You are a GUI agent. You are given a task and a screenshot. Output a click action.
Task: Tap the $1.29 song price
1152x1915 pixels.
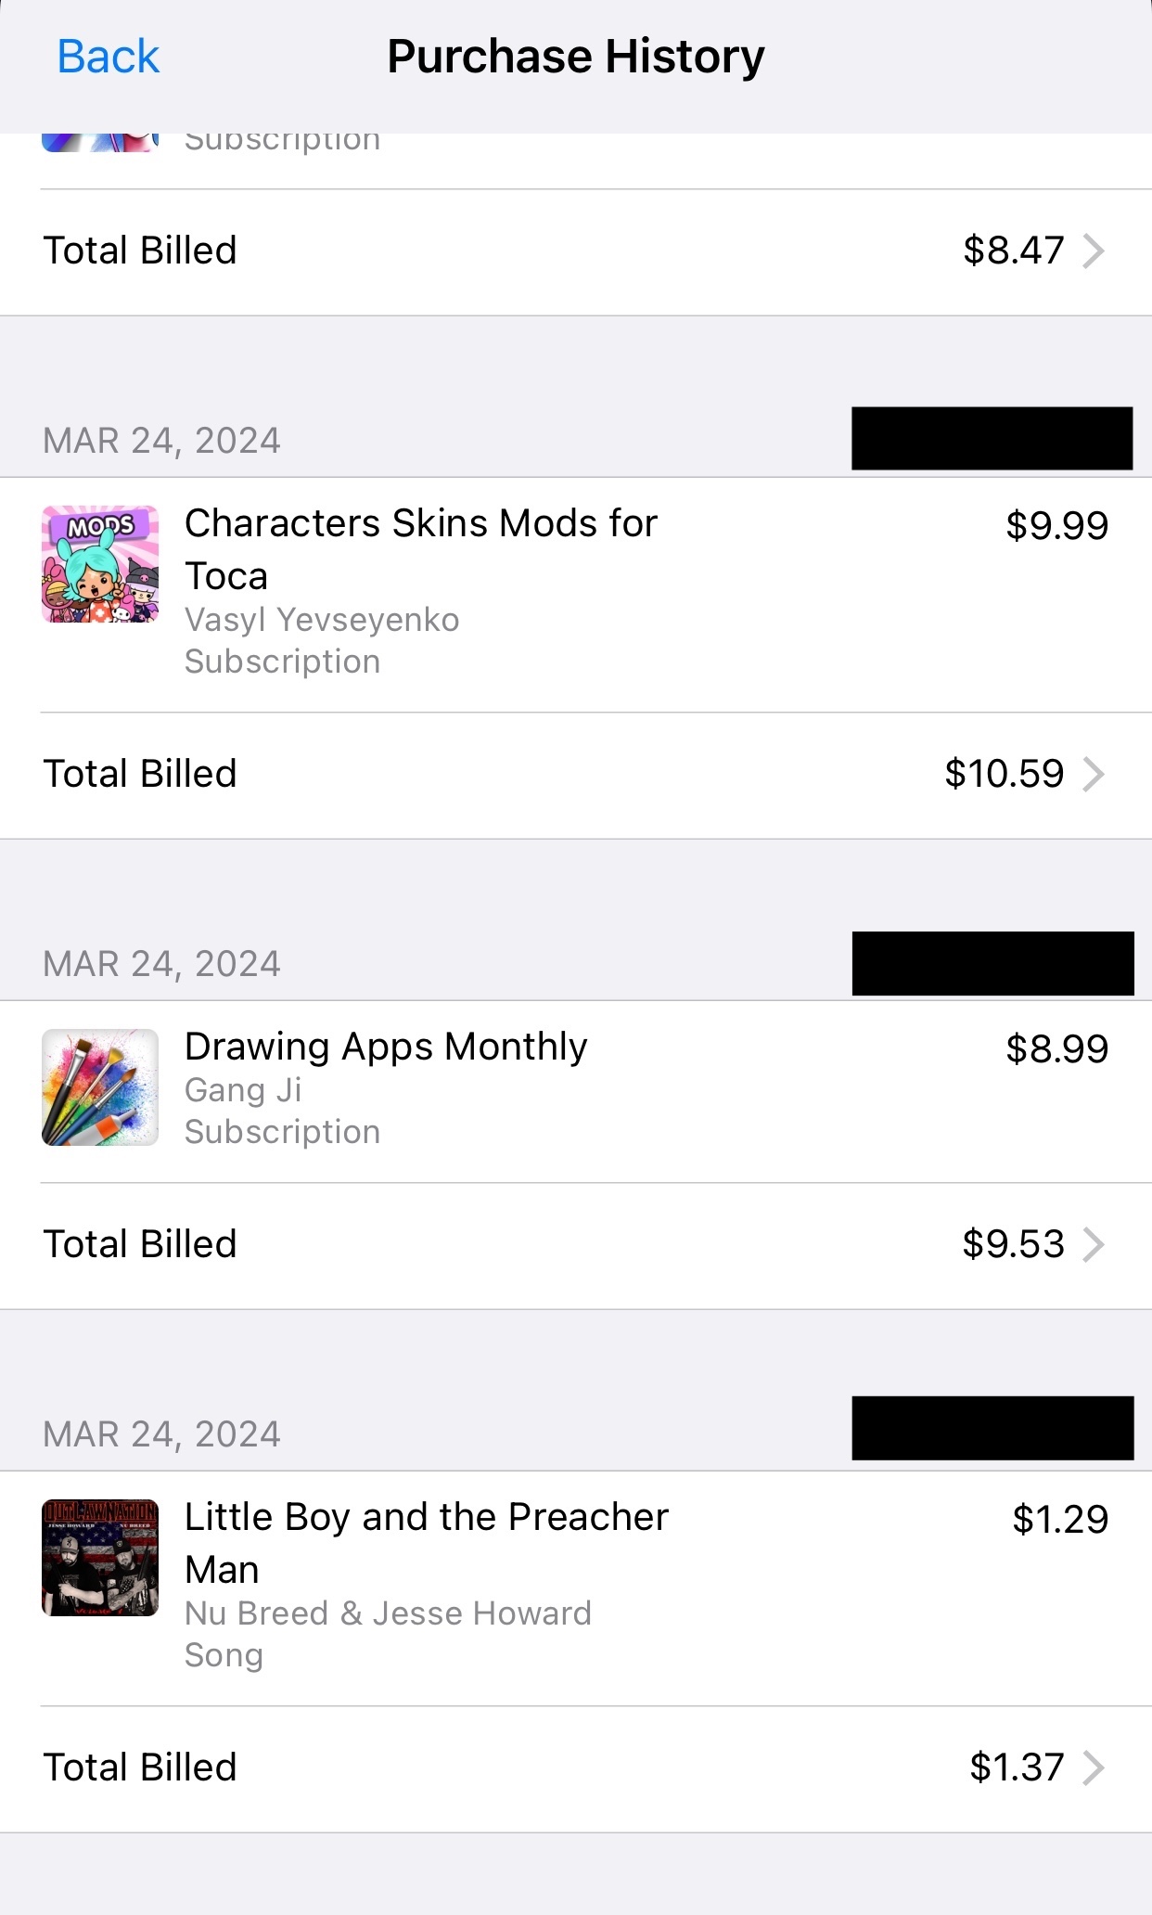(1059, 1520)
